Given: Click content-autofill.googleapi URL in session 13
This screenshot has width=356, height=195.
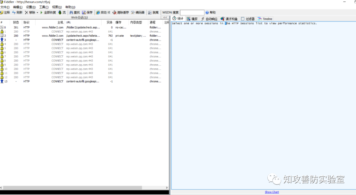Looking at the screenshot, I should pyautogui.click(x=83, y=81).
